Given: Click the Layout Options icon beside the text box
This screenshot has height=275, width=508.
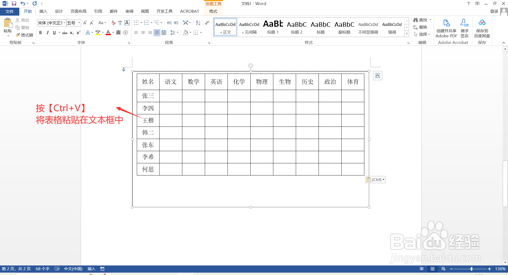Looking at the screenshot, I should coord(378,76).
